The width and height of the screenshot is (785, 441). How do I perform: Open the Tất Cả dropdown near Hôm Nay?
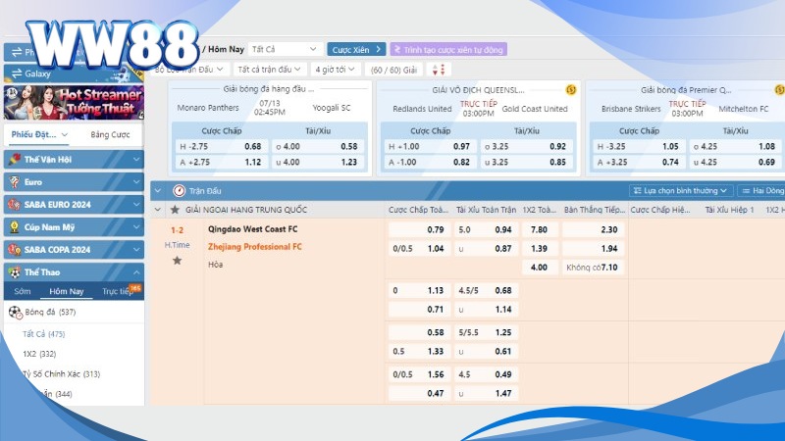tap(285, 49)
